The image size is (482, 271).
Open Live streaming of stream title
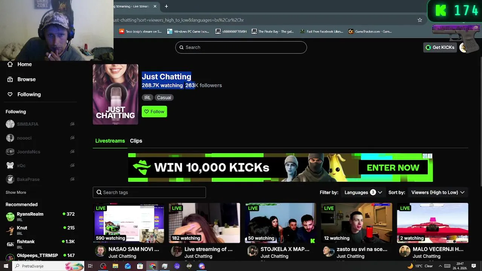tap(208, 249)
